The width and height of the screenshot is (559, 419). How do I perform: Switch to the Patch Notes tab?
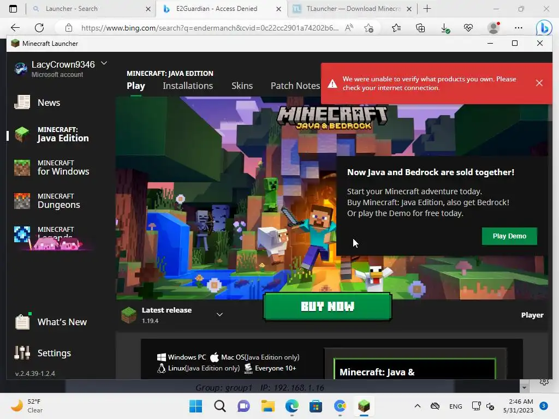tap(295, 86)
